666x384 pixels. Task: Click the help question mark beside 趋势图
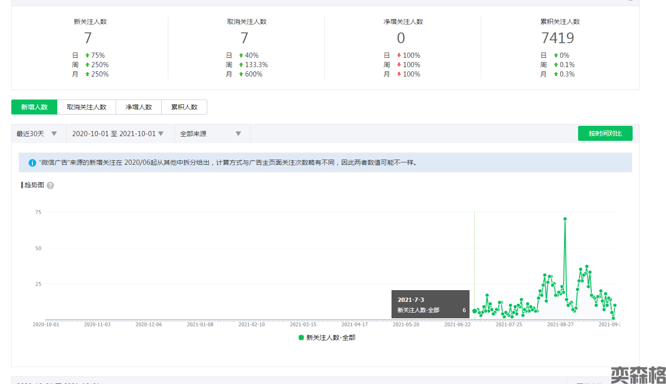click(x=50, y=185)
